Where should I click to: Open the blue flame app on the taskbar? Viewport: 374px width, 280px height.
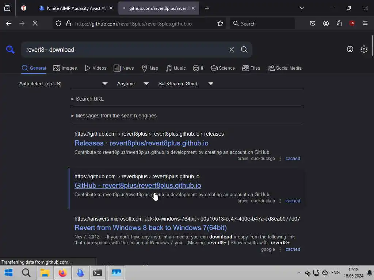pos(80,273)
